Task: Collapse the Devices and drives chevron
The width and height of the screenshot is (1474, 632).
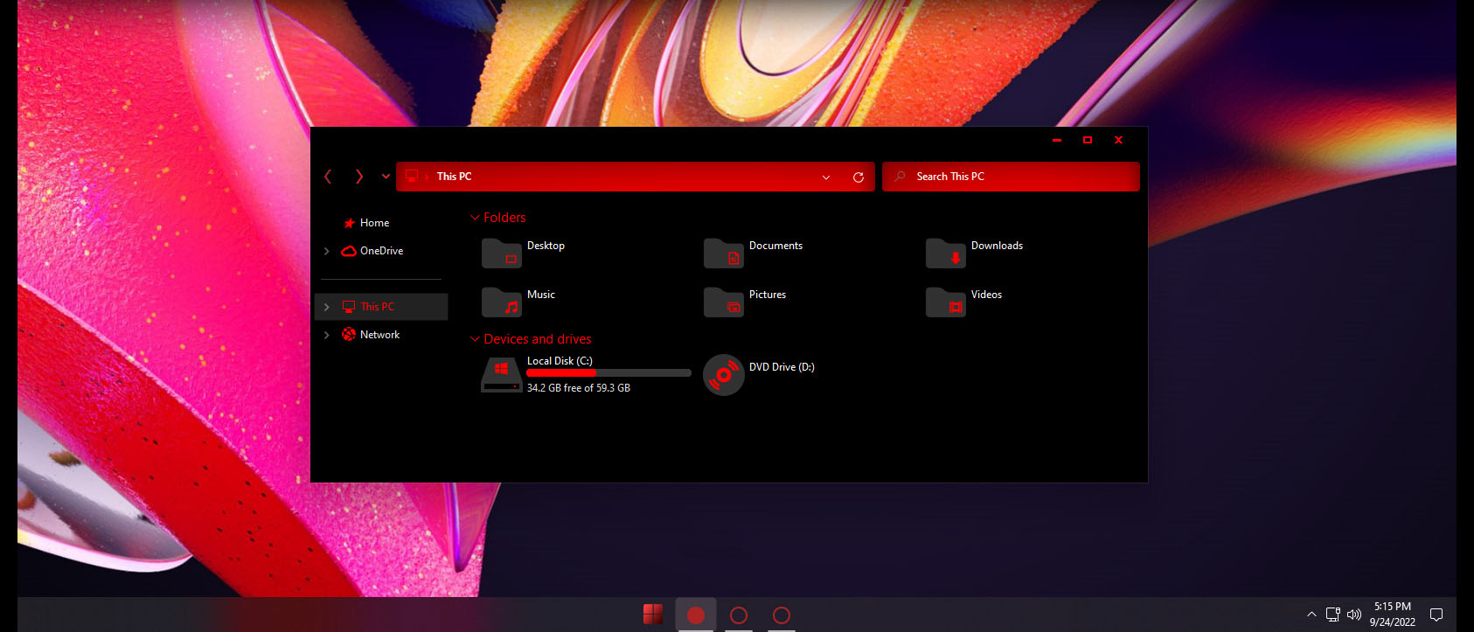Action: (x=475, y=339)
